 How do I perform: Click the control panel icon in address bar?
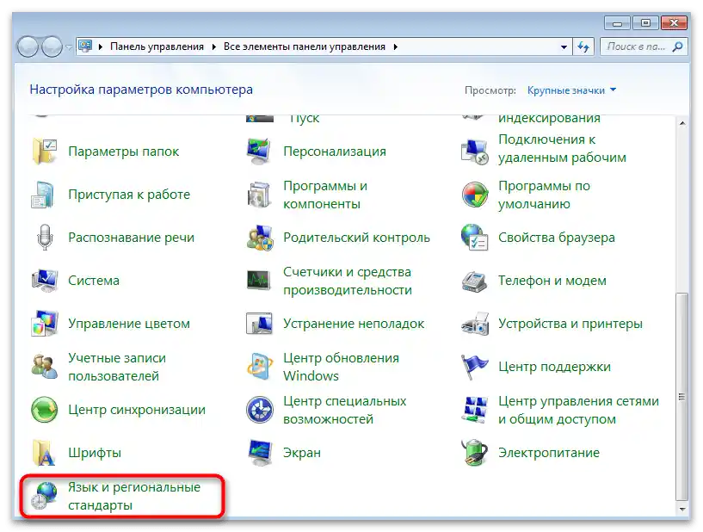85,46
